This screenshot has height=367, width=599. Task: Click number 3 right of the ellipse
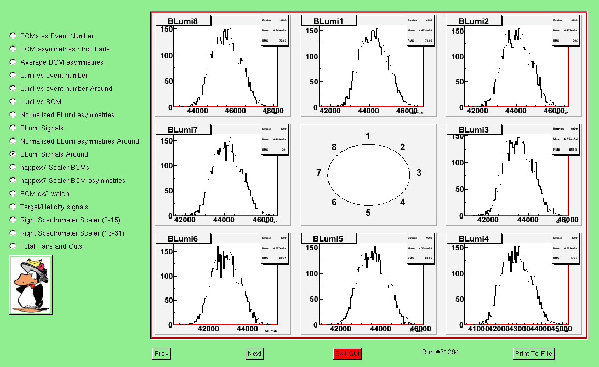tap(419, 173)
